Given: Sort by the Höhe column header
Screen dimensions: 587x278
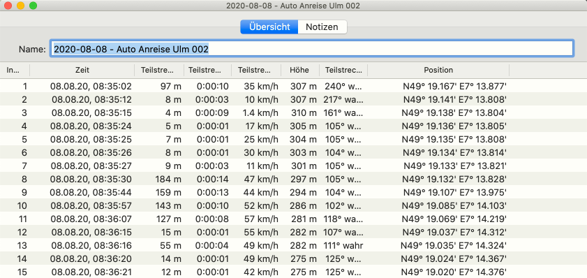Looking at the screenshot, I should tap(299, 70).
